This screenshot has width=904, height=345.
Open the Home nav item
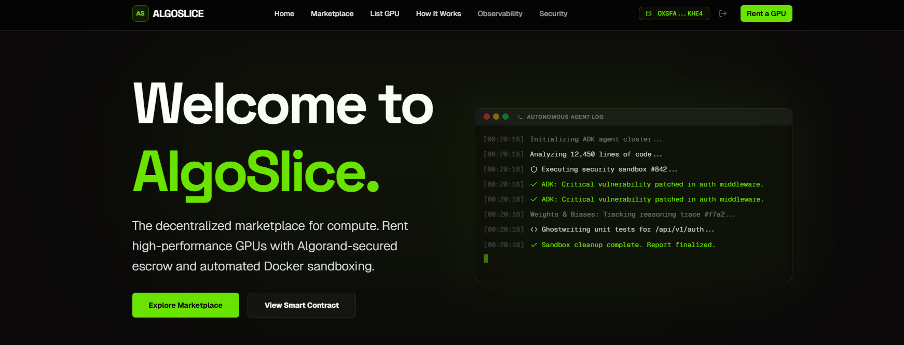tap(284, 13)
